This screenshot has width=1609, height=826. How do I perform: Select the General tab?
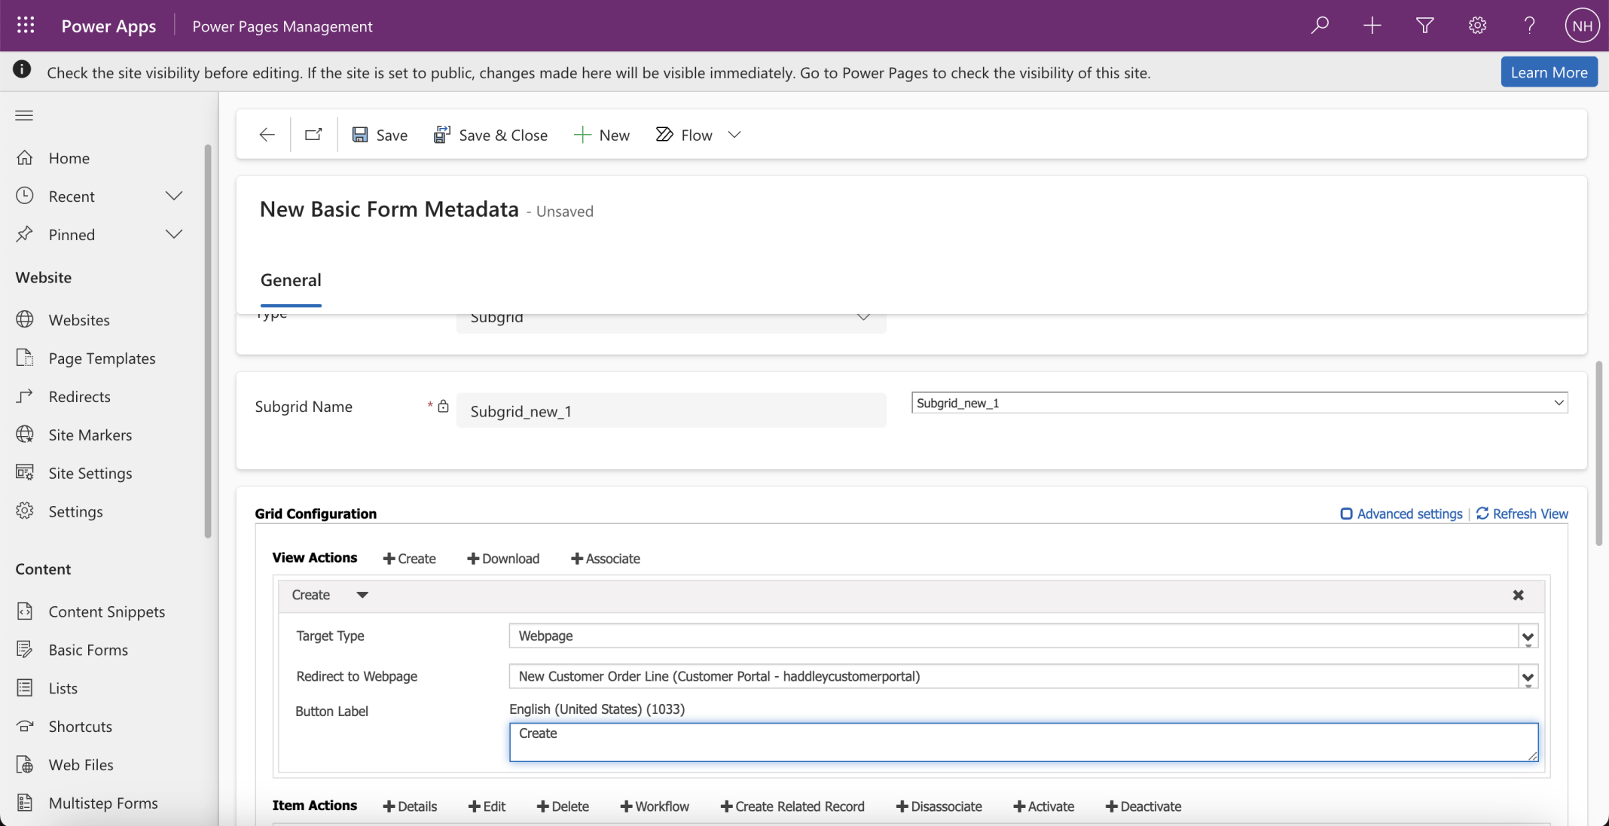point(291,280)
